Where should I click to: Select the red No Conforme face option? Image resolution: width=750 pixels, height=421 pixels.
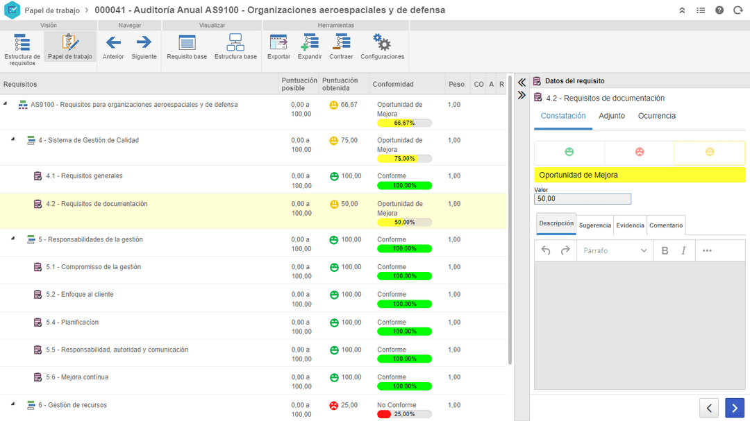[640, 153]
